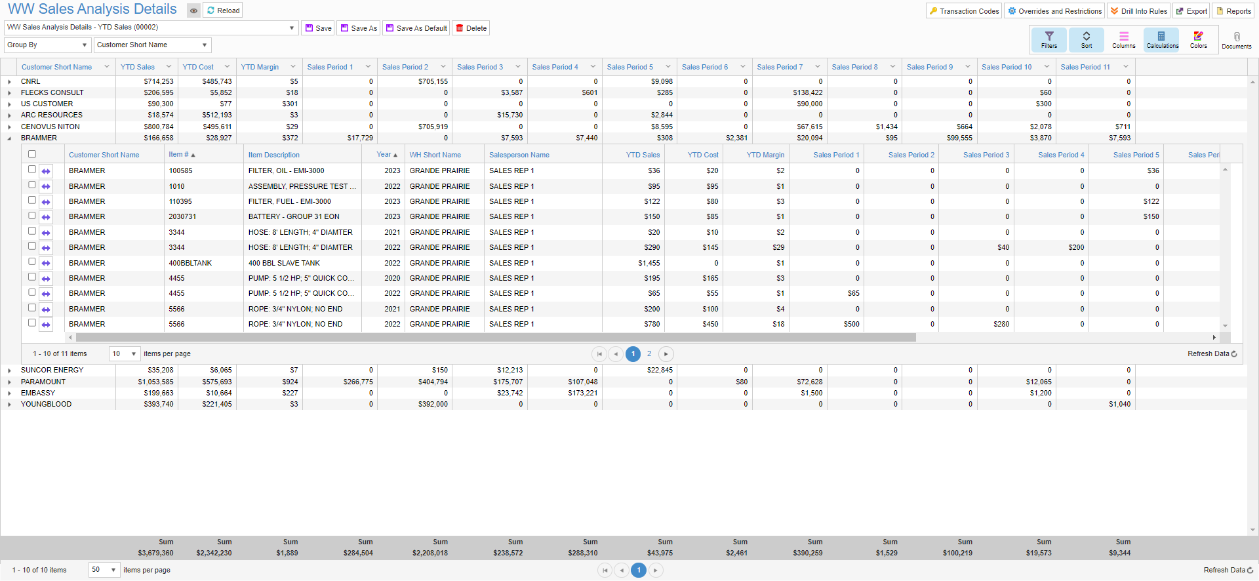
Task: Click the drill arrow icon for item 110395
Action: coord(46,202)
